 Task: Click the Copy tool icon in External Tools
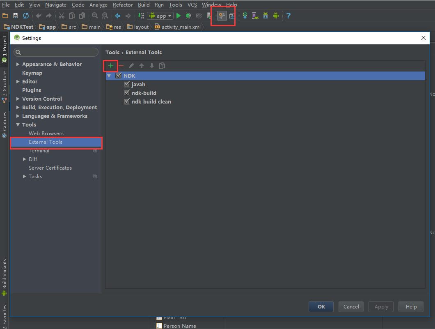tap(162, 66)
